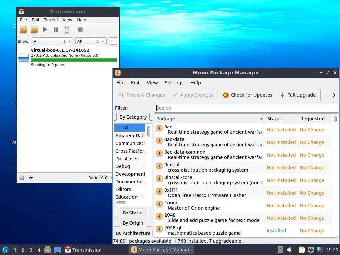Click package icon for 0ad-data-common

point(159,153)
